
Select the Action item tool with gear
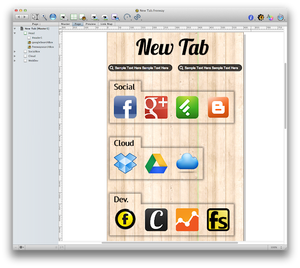coord(83,17)
